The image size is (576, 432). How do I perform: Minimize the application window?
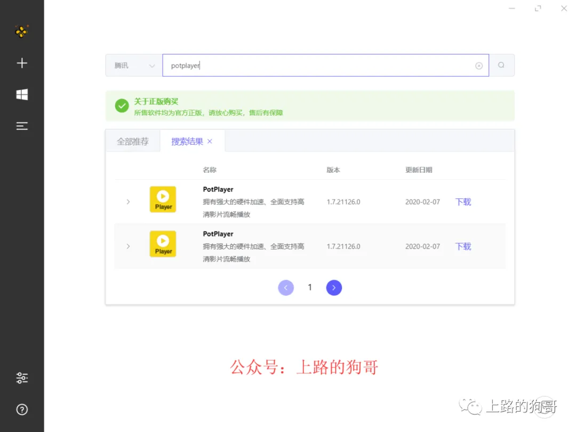(x=511, y=8)
